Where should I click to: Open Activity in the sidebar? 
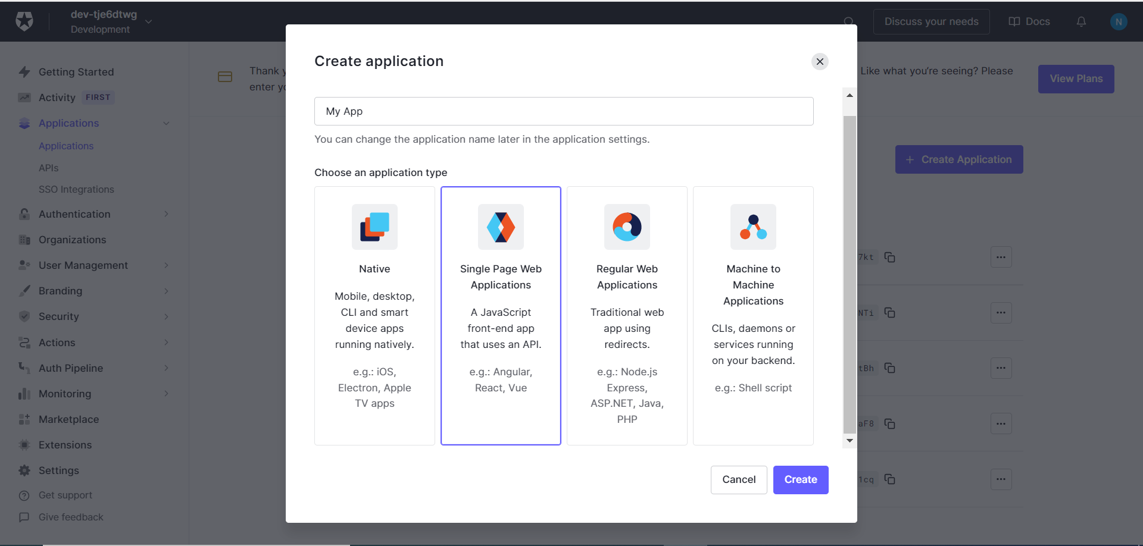tap(57, 98)
